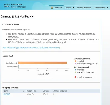
Task: Sort by Licenses Required column header
Action: (61, 91)
